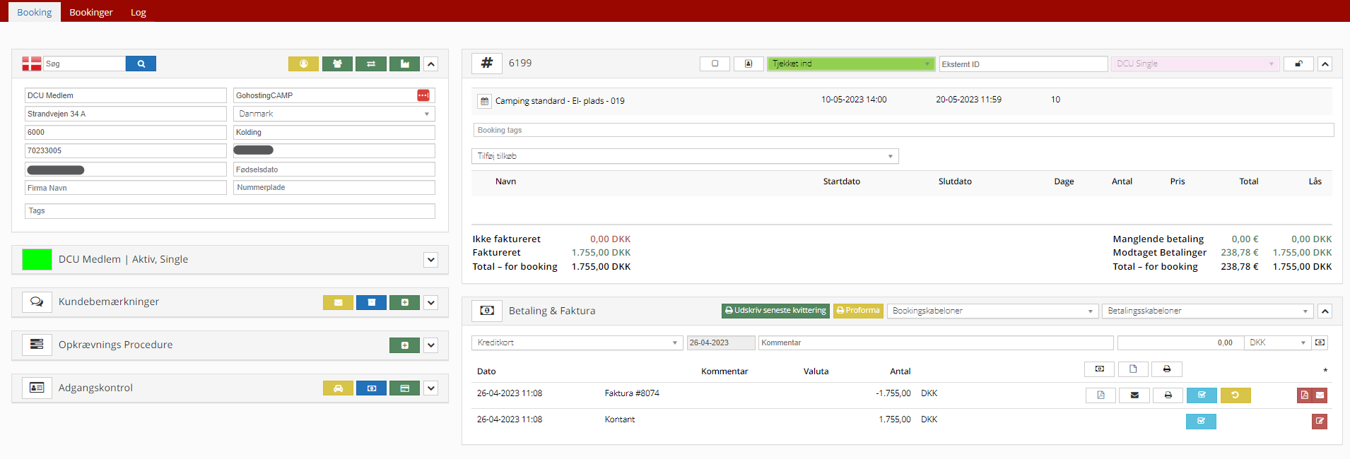This screenshot has height=459, width=1350.
Task: Click Udskriv seneste kvittering button
Action: pos(775,311)
